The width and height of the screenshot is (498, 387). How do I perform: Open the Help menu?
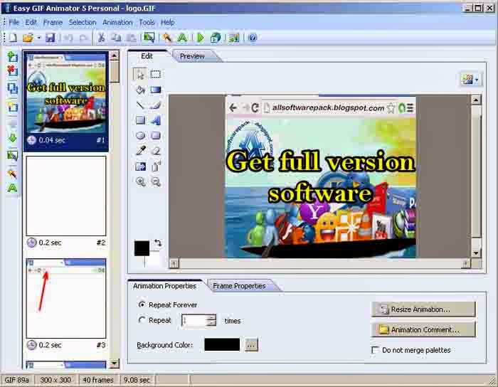[x=168, y=22]
